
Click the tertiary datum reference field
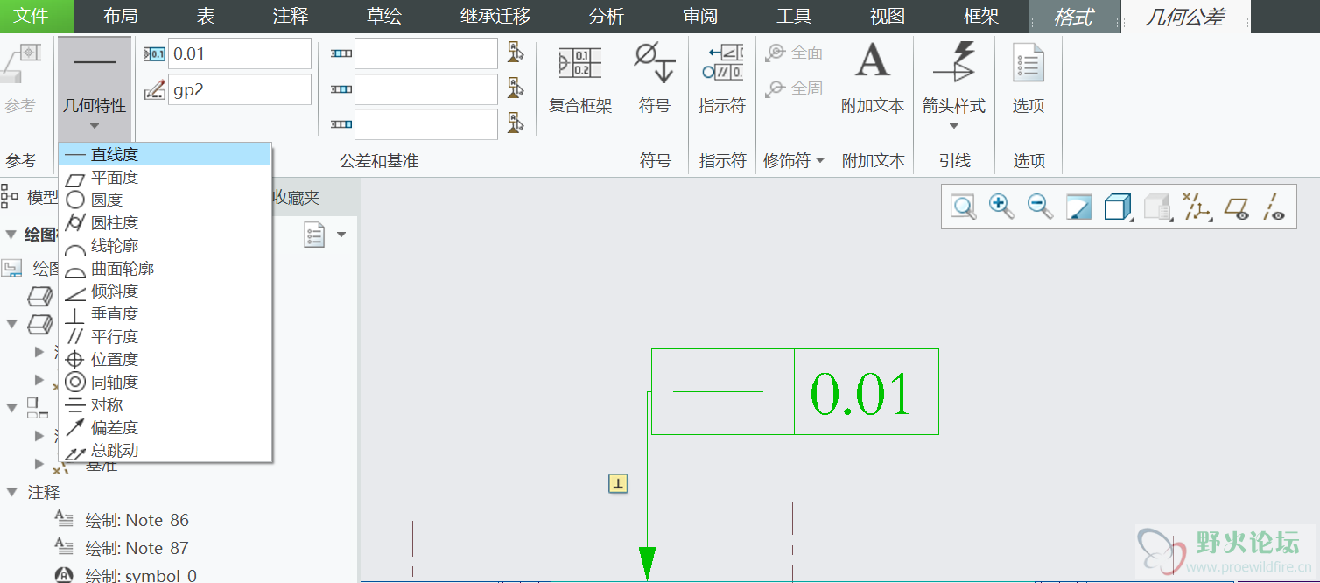(425, 124)
